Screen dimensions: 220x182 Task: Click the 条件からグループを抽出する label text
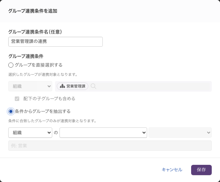(x=43, y=112)
